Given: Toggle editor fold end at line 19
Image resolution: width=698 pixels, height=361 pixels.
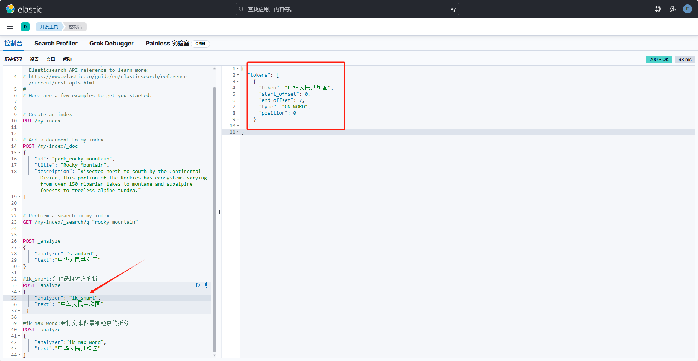Looking at the screenshot, I should tap(19, 197).
